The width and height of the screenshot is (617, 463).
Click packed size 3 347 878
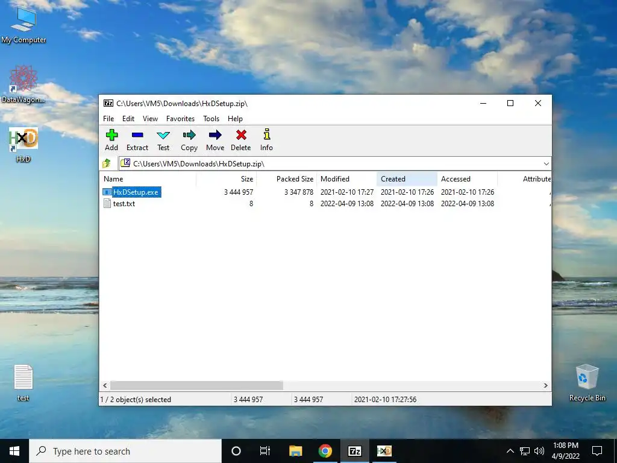[x=299, y=192]
